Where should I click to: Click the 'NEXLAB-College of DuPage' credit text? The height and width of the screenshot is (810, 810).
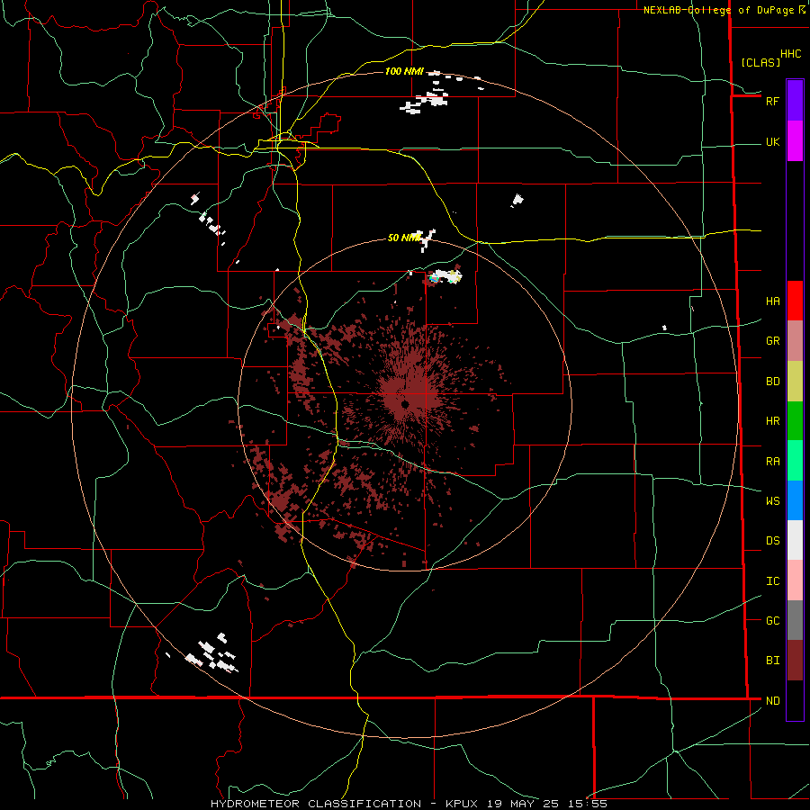718,10
